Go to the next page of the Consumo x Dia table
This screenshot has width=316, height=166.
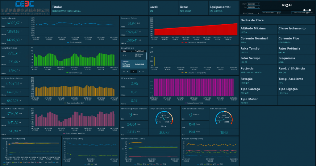pyautogui.click(x=140, y=71)
